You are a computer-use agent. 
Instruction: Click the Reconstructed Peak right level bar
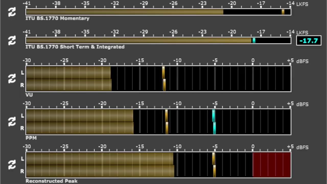tap(100, 171)
